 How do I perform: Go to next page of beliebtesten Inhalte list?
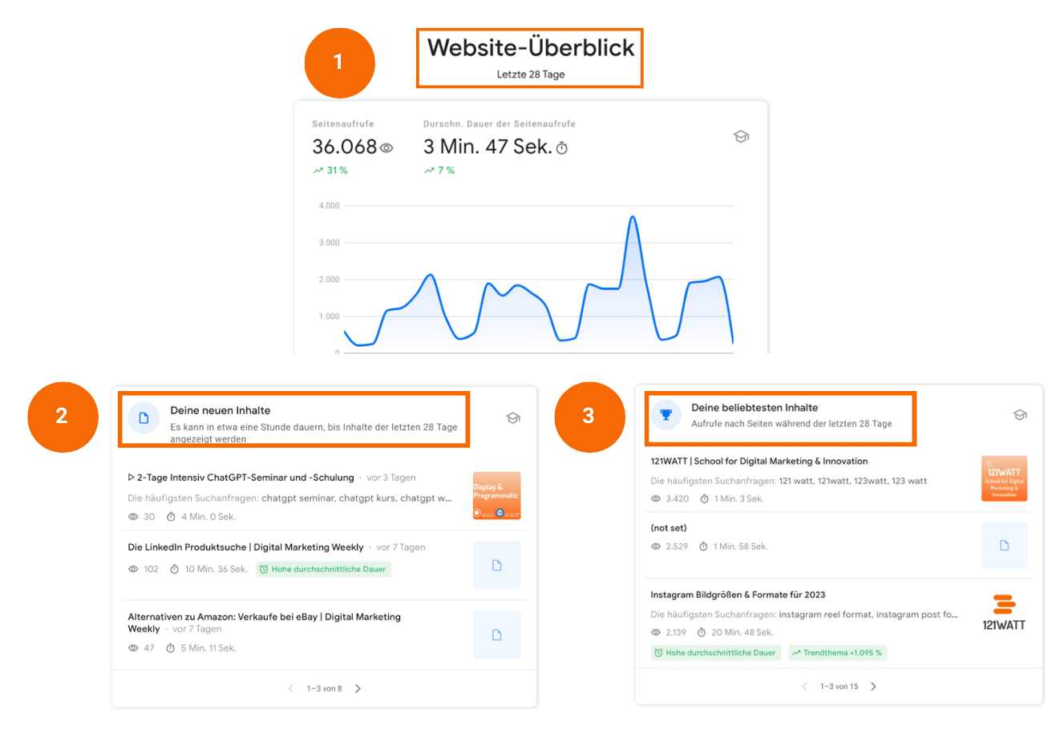(x=873, y=686)
